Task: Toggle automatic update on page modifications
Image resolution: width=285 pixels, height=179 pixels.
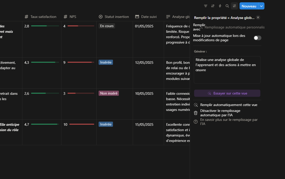Action: tap(257, 38)
